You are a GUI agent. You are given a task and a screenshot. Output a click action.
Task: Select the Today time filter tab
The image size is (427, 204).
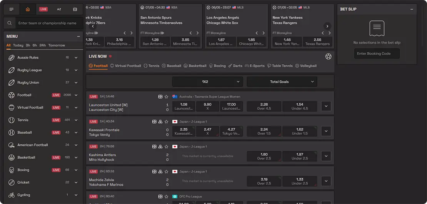pyautogui.click(x=18, y=45)
